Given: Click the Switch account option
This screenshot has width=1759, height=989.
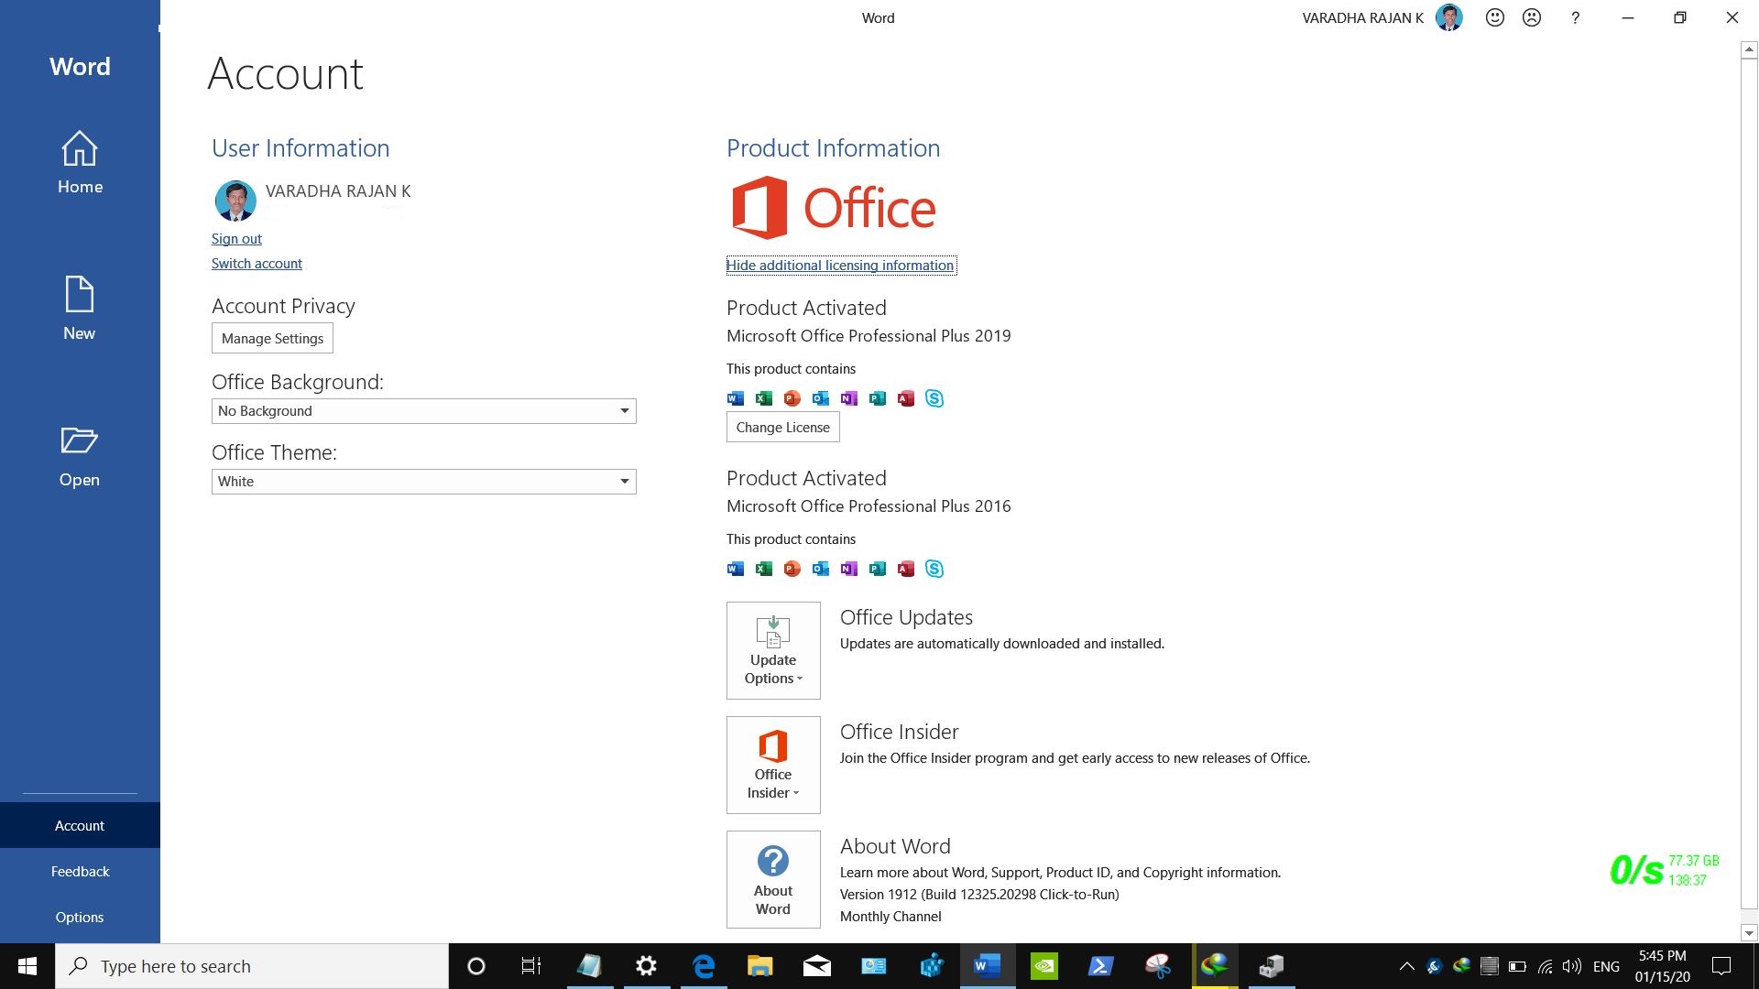Looking at the screenshot, I should pos(257,262).
